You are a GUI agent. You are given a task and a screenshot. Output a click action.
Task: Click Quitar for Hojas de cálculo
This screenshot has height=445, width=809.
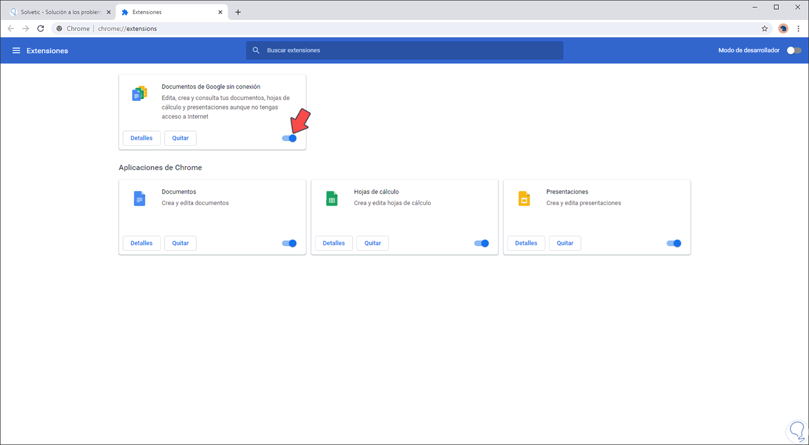pos(373,243)
